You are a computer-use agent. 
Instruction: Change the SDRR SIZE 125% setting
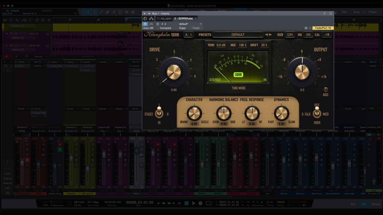[x=290, y=35]
